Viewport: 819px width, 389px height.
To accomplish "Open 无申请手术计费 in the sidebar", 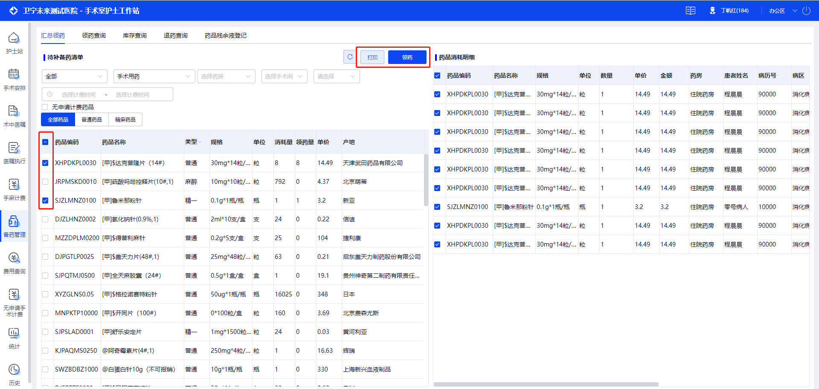I will [14, 302].
